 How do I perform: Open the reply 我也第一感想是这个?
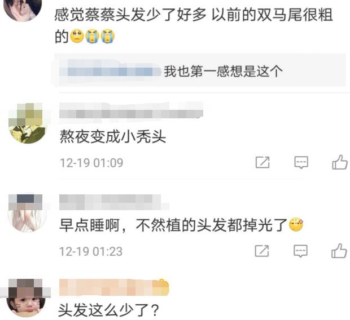pyautogui.click(x=224, y=72)
